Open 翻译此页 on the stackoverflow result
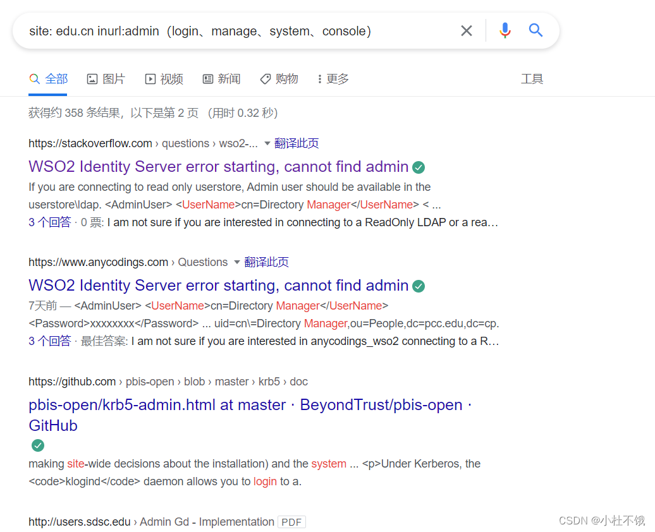 (x=297, y=143)
